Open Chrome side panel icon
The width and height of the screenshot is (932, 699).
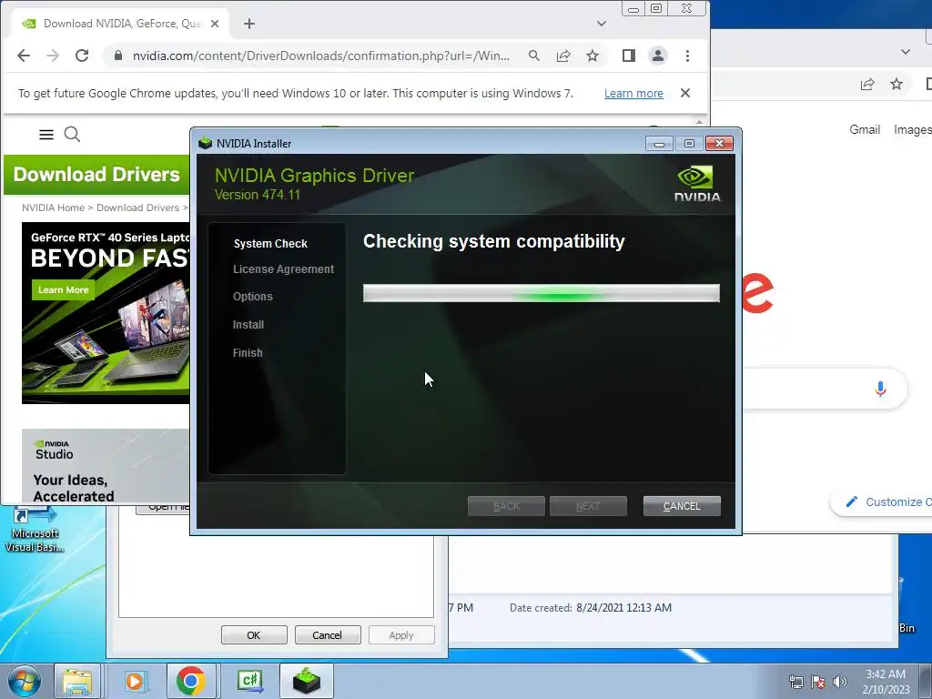pyautogui.click(x=628, y=56)
